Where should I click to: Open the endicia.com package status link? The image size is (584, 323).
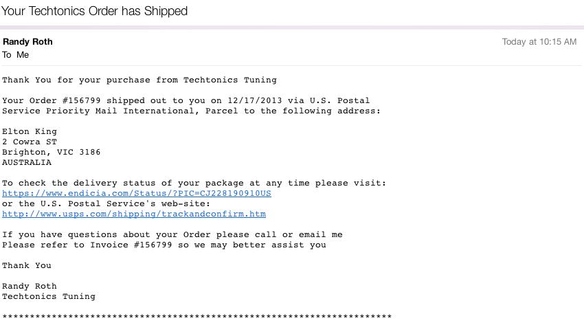pos(137,193)
